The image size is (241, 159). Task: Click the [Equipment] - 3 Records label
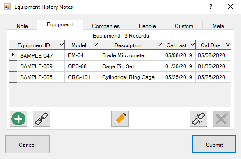[120, 36]
